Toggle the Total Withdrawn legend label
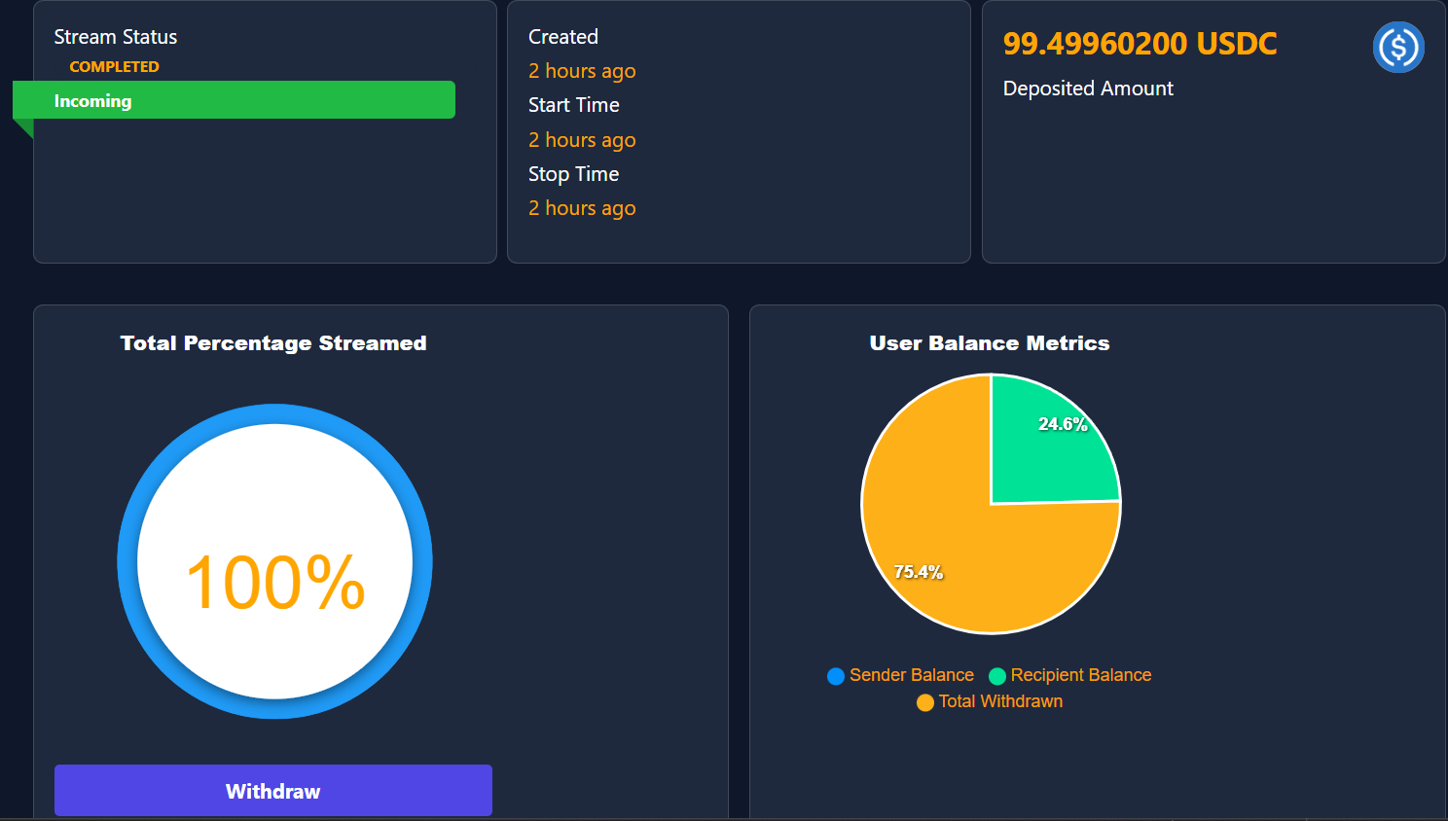Image resolution: width=1448 pixels, height=821 pixels. coord(1000,701)
